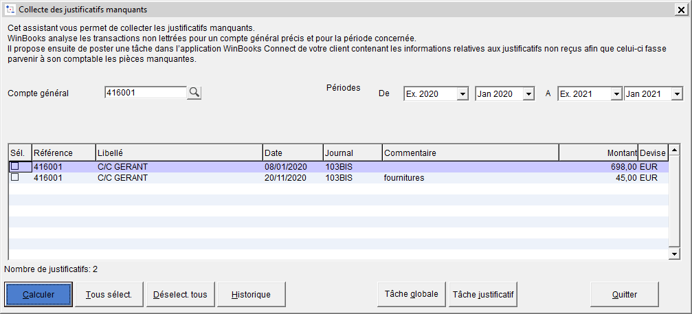This screenshot has width=692, height=314.
Task: Click the Tâche globale button
Action: point(411,294)
